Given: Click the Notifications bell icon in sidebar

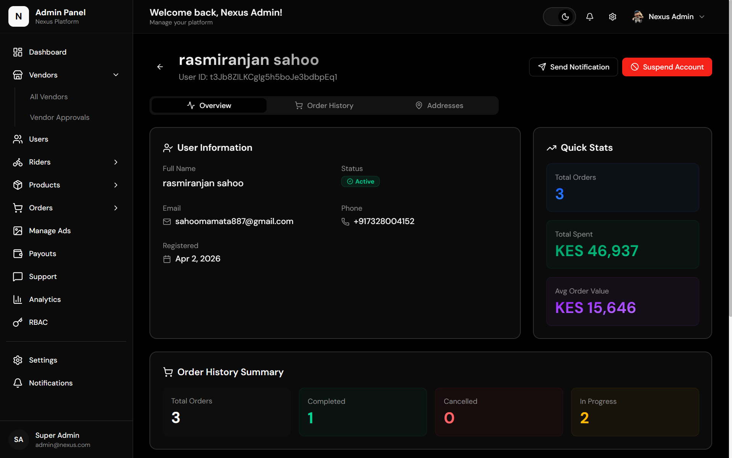Looking at the screenshot, I should (18, 383).
